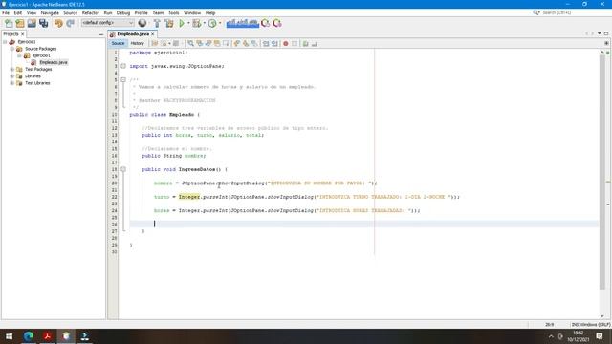The width and height of the screenshot is (612, 344).
Task: Select Empleado.java in the Projects tree
Action: (x=54, y=62)
